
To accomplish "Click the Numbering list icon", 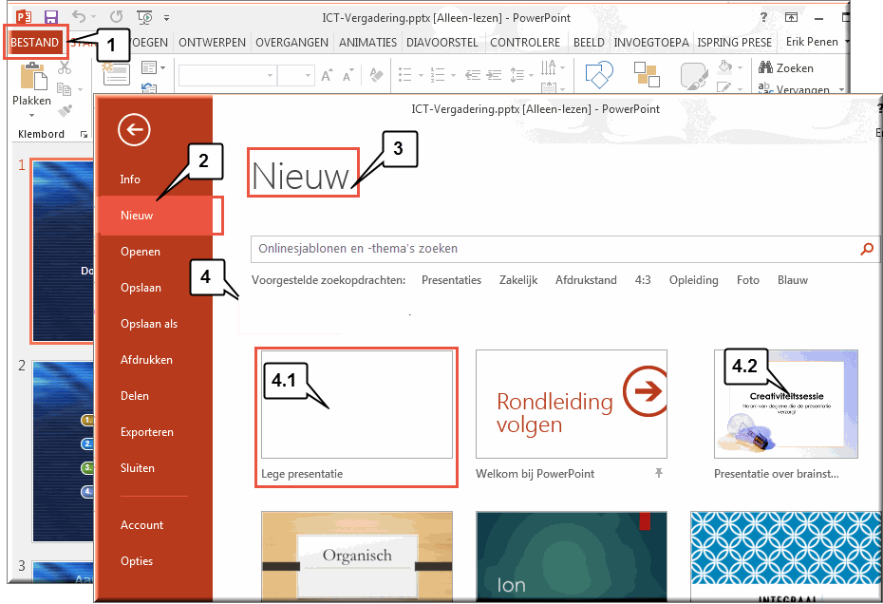I will [438, 75].
